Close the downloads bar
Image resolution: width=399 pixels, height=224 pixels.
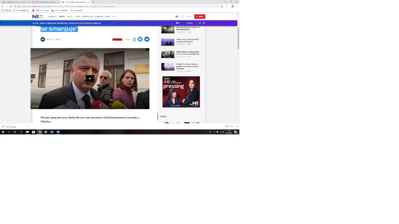coord(237,126)
